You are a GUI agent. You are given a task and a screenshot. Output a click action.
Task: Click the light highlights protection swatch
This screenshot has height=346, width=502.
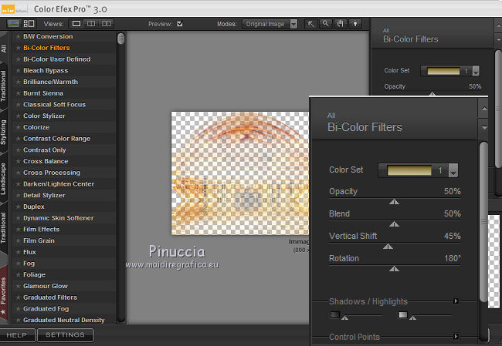(402, 315)
